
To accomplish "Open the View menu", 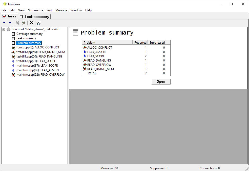I will tap(21, 10).
